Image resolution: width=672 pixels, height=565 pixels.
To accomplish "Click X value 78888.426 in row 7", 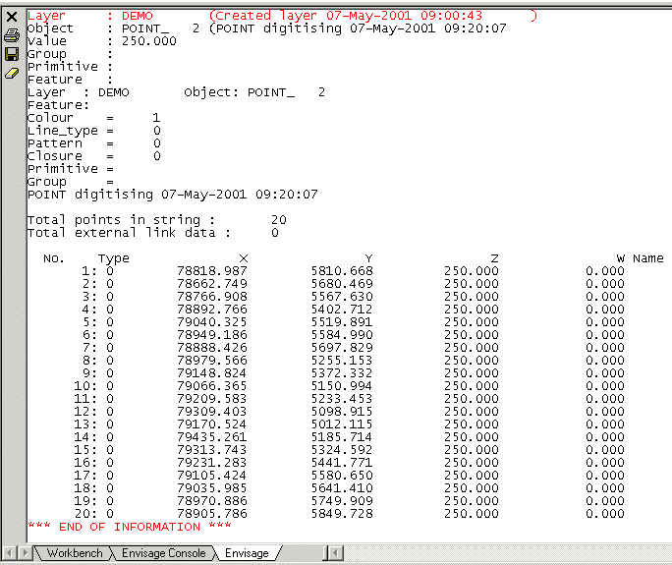I will (212, 348).
